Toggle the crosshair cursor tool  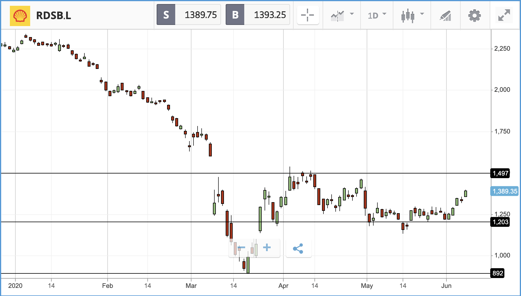(x=308, y=15)
